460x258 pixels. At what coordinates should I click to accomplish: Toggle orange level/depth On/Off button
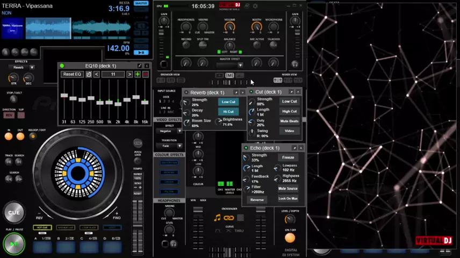tap(290, 238)
